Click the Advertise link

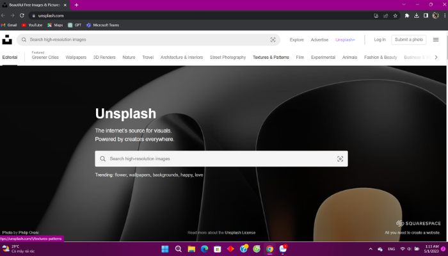tap(319, 40)
